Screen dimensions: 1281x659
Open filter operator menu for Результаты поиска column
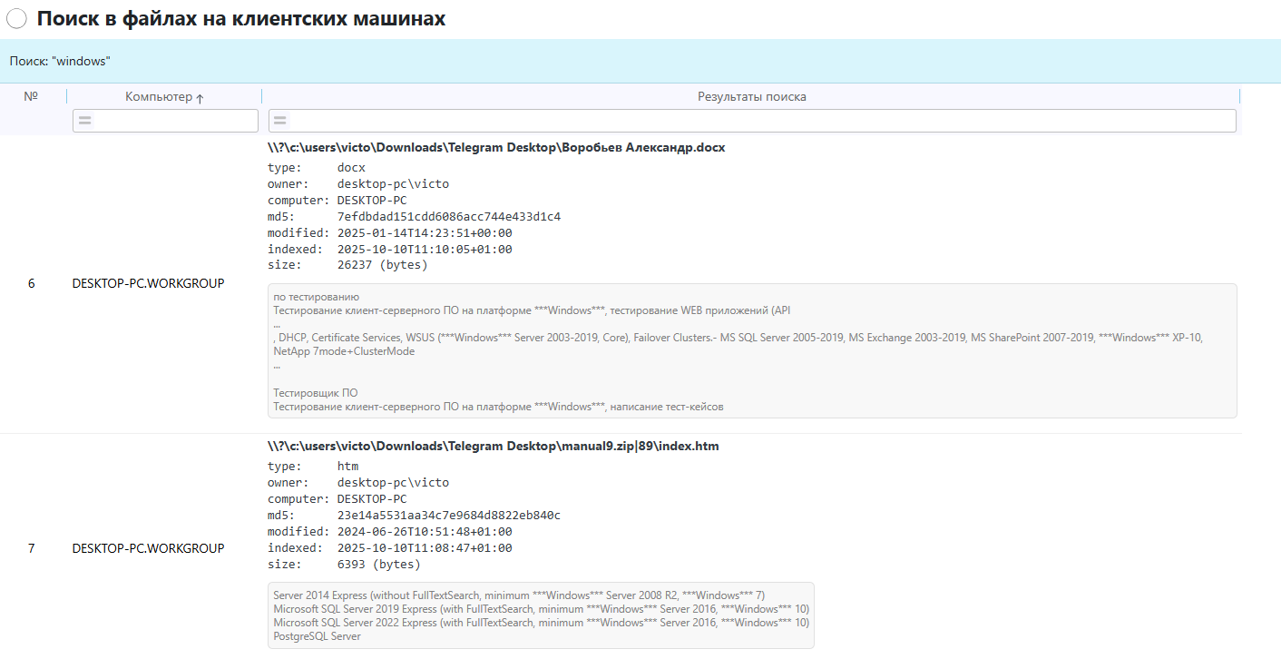(280, 121)
